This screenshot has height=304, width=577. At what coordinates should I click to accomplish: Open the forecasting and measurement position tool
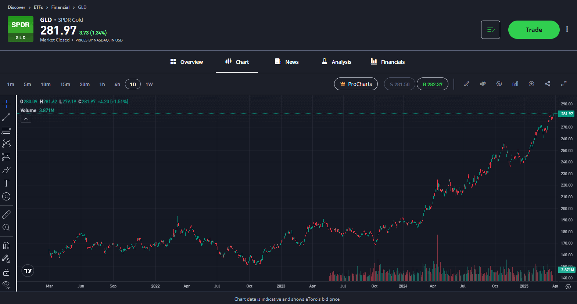pos(6,157)
